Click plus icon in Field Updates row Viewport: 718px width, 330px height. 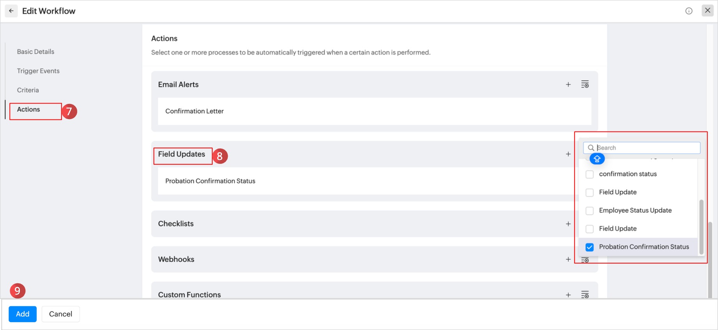pyautogui.click(x=568, y=154)
